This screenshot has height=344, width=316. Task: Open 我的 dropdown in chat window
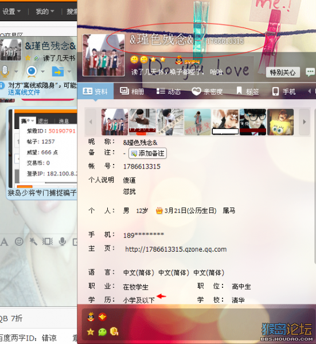pyautogui.click(x=45, y=11)
